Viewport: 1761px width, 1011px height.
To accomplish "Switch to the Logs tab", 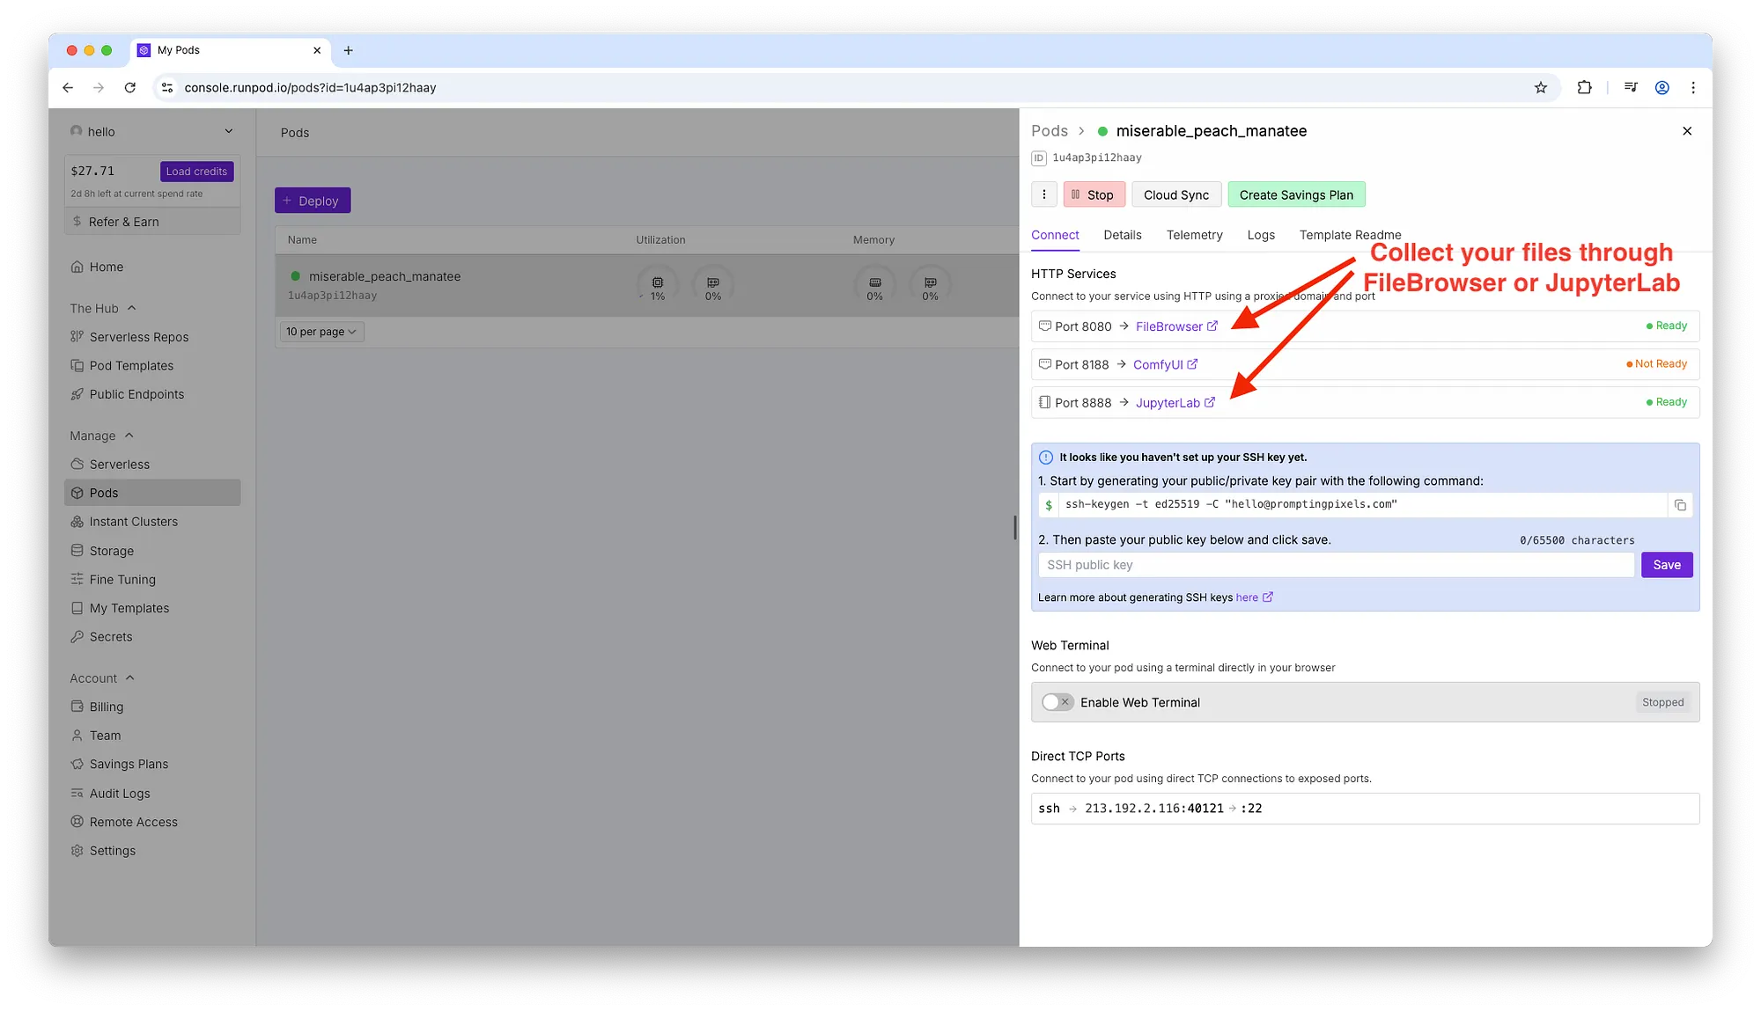I will coord(1261,235).
